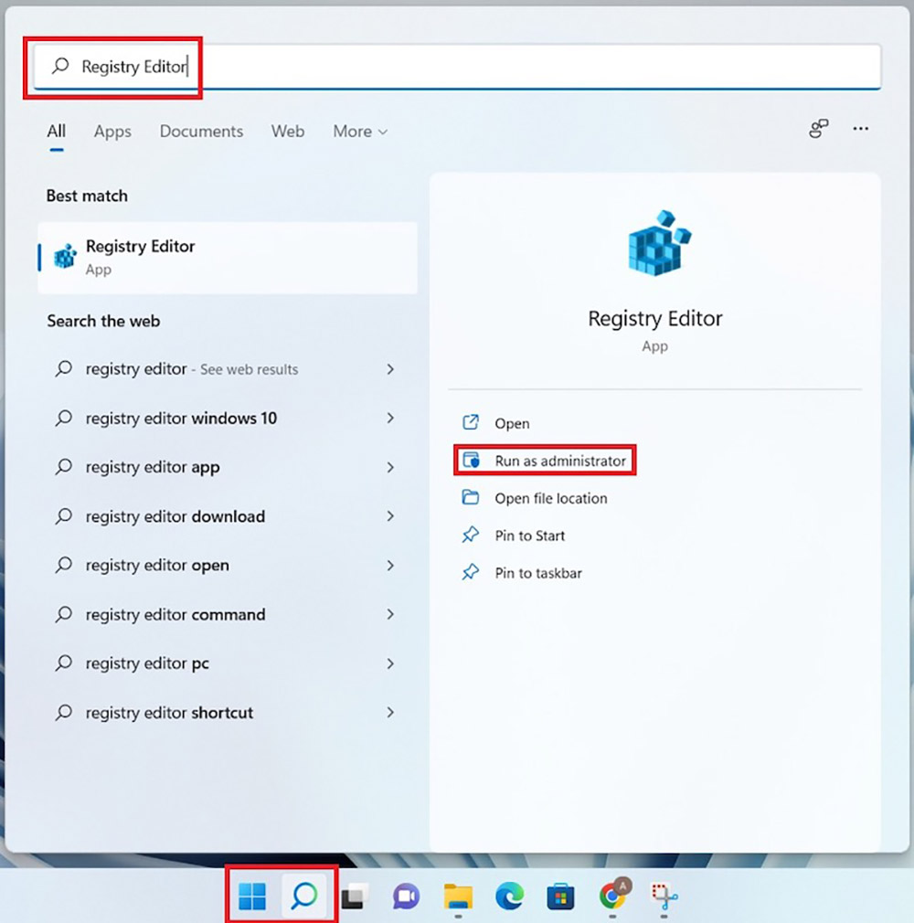Expand 'registry editor pc' chevron
Viewport: 914px width, 923px height.
(390, 664)
